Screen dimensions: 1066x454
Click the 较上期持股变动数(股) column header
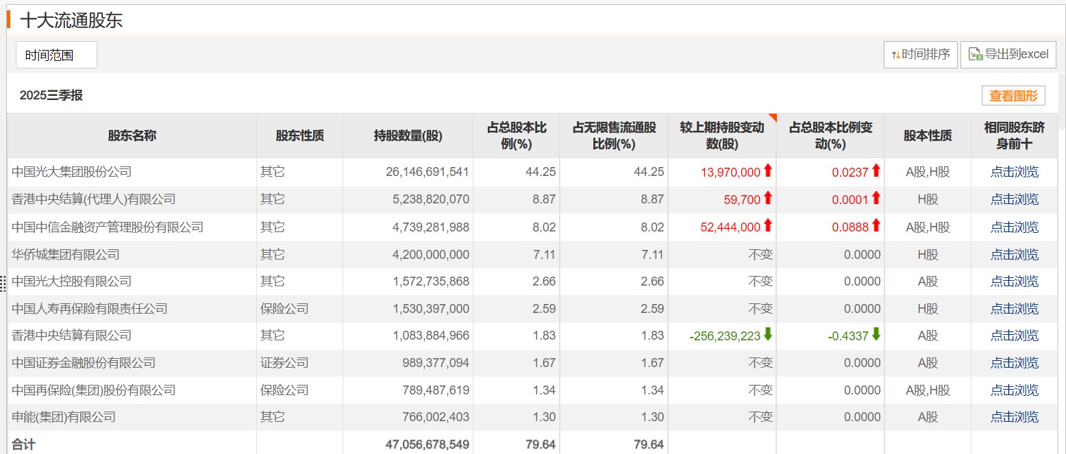coord(721,136)
